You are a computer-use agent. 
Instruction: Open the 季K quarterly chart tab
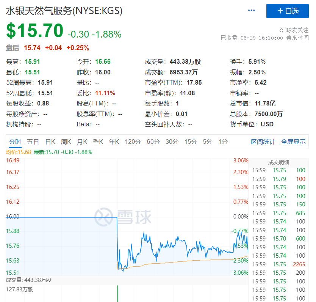click(98, 141)
